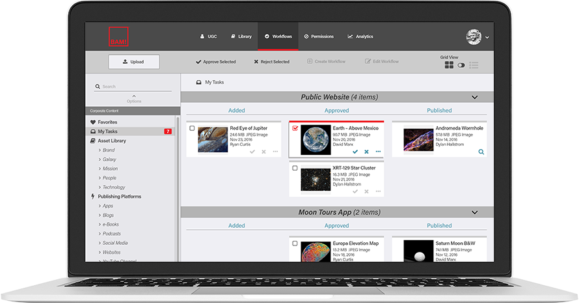Click user profile avatar

click(474, 36)
